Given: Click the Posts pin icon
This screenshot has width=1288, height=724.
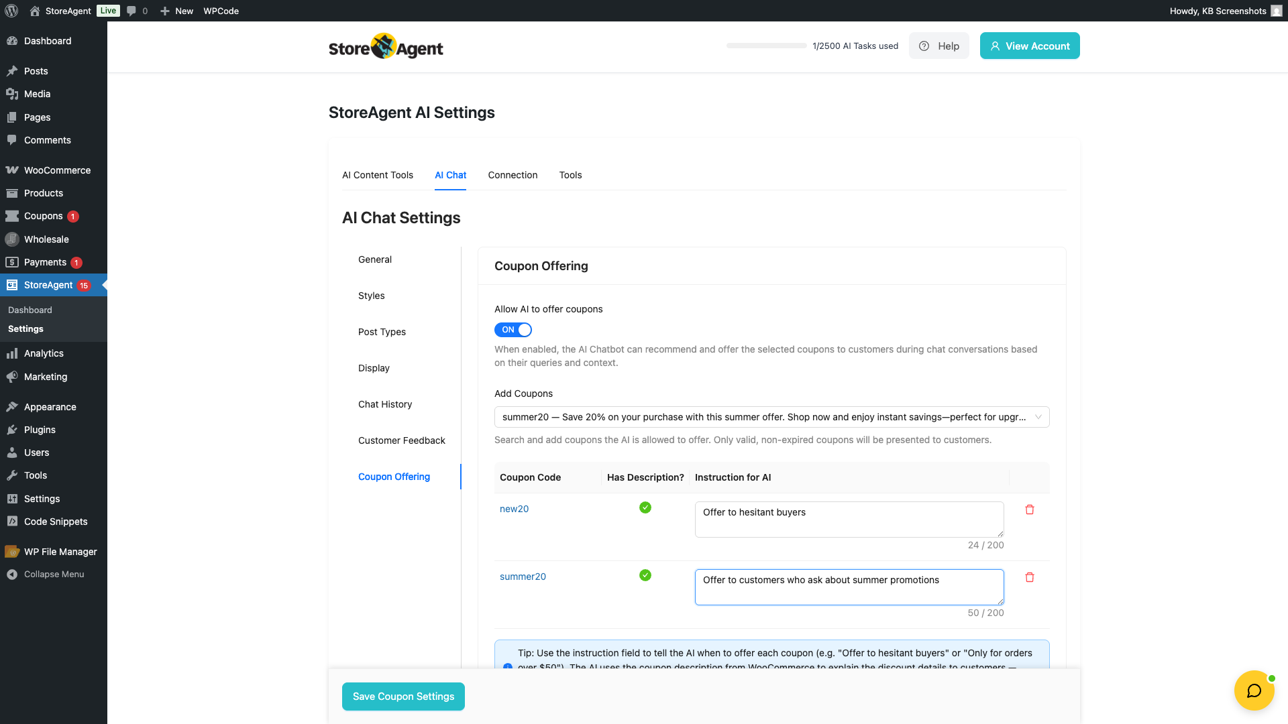Looking at the screenshot, I should [12, 71].
